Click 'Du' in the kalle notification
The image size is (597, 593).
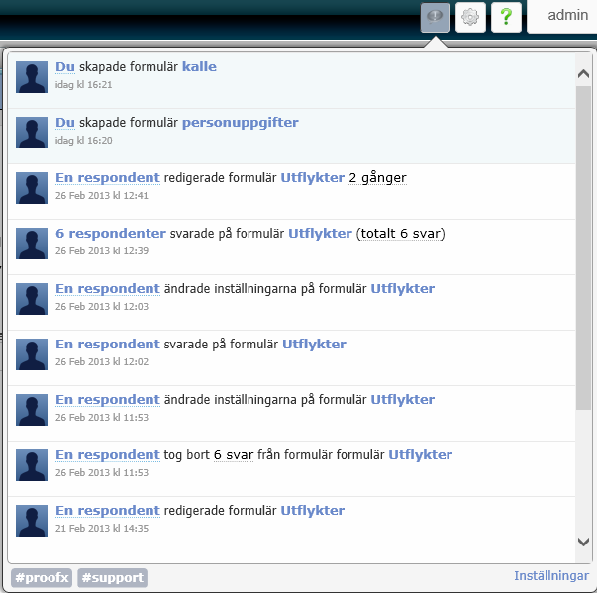click(x=65, y=66)
